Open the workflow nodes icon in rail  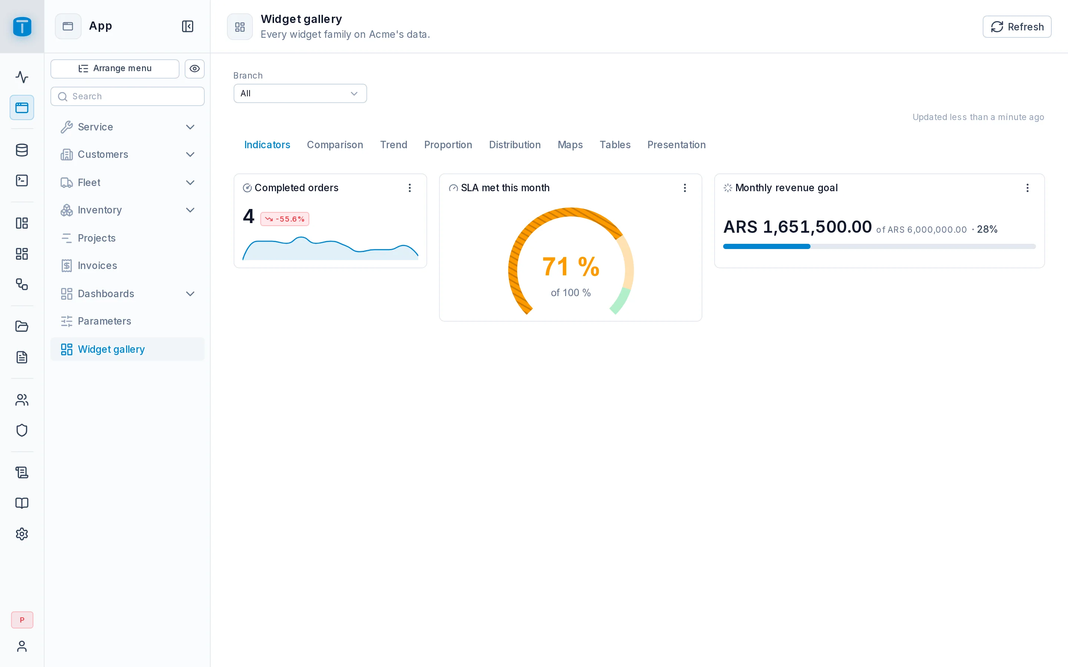pyautogui.click(x=22, y=284)
